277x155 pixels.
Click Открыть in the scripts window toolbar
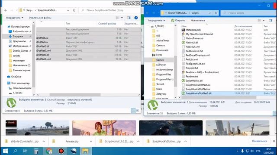(178, 20)
